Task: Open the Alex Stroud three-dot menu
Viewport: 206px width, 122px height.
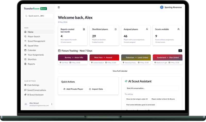Action: tap(52, 104)
